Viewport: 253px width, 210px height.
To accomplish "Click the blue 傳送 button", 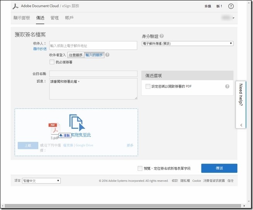I will (219, 168).
